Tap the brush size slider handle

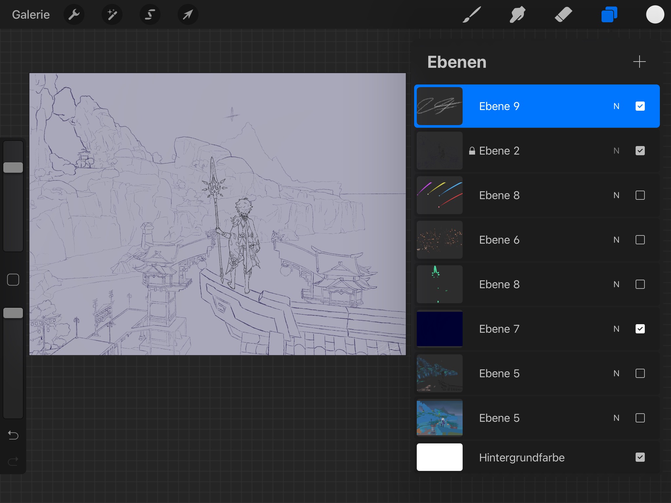tap(13, 167)
